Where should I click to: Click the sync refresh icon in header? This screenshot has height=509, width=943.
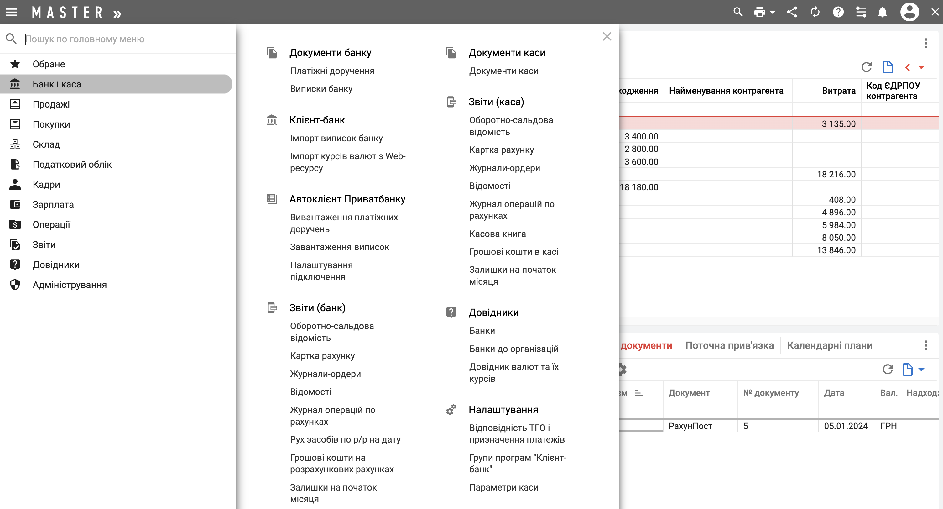coord(815,12)
